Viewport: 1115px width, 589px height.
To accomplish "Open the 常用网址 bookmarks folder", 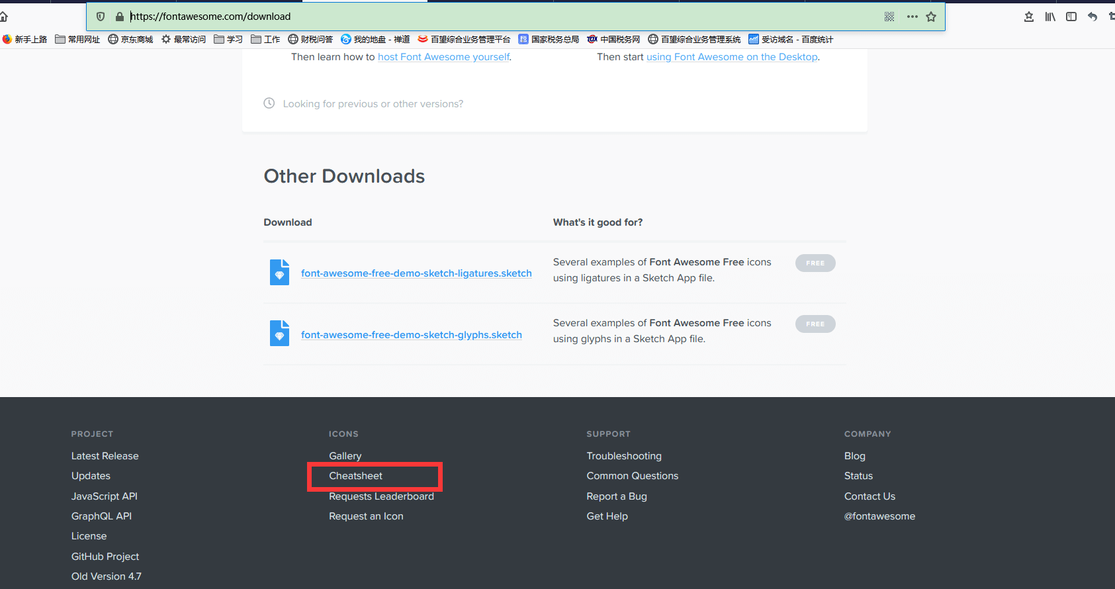I will pos(77,39).
